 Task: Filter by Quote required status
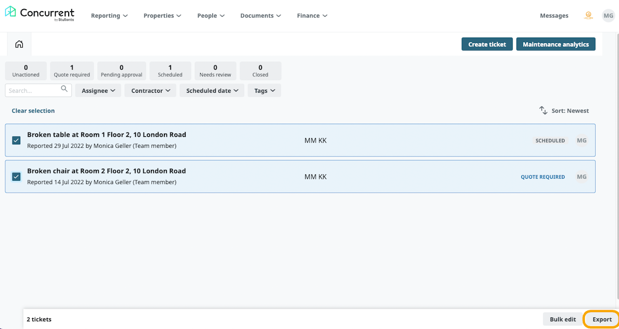(72, 71)
